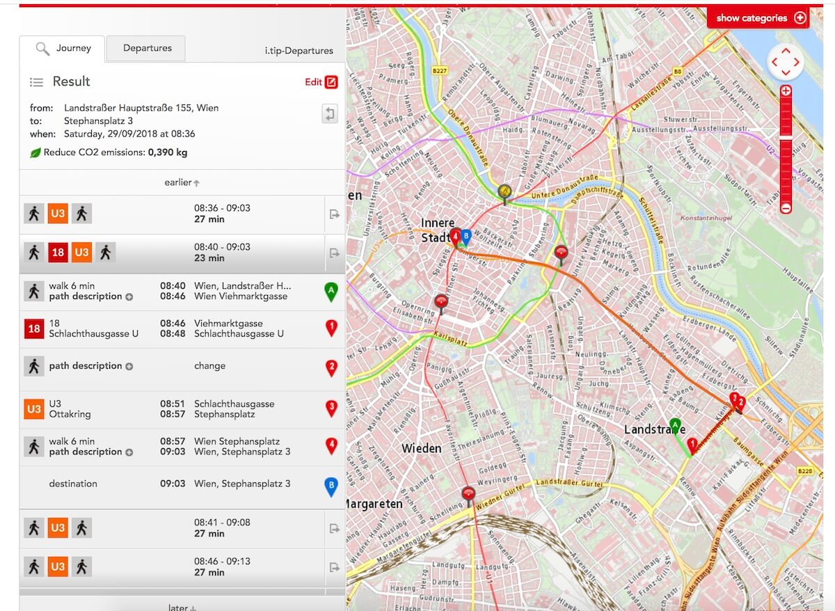
Task: Click the magnifying glass on the Journey tab
Action: pyautogui.click(x=43, y=47)
